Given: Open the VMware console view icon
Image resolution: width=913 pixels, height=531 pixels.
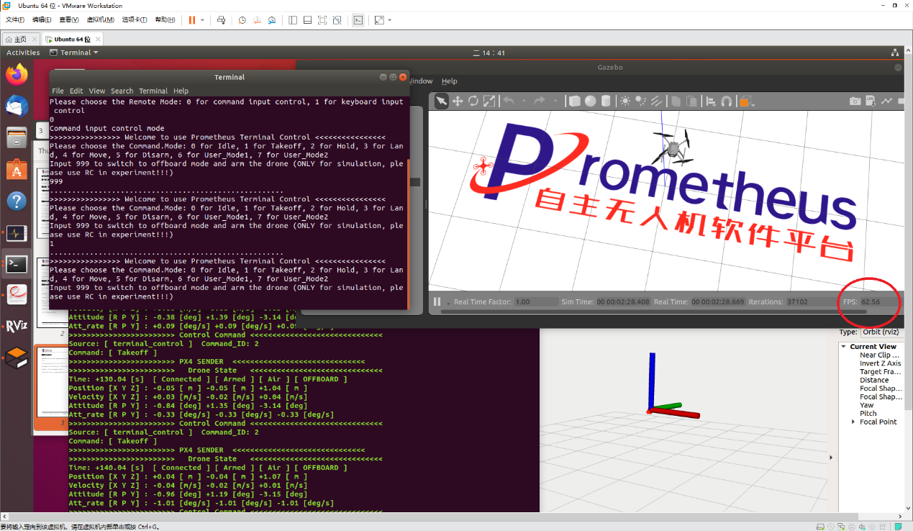Looking at the screenshot, I should (358, 20).
